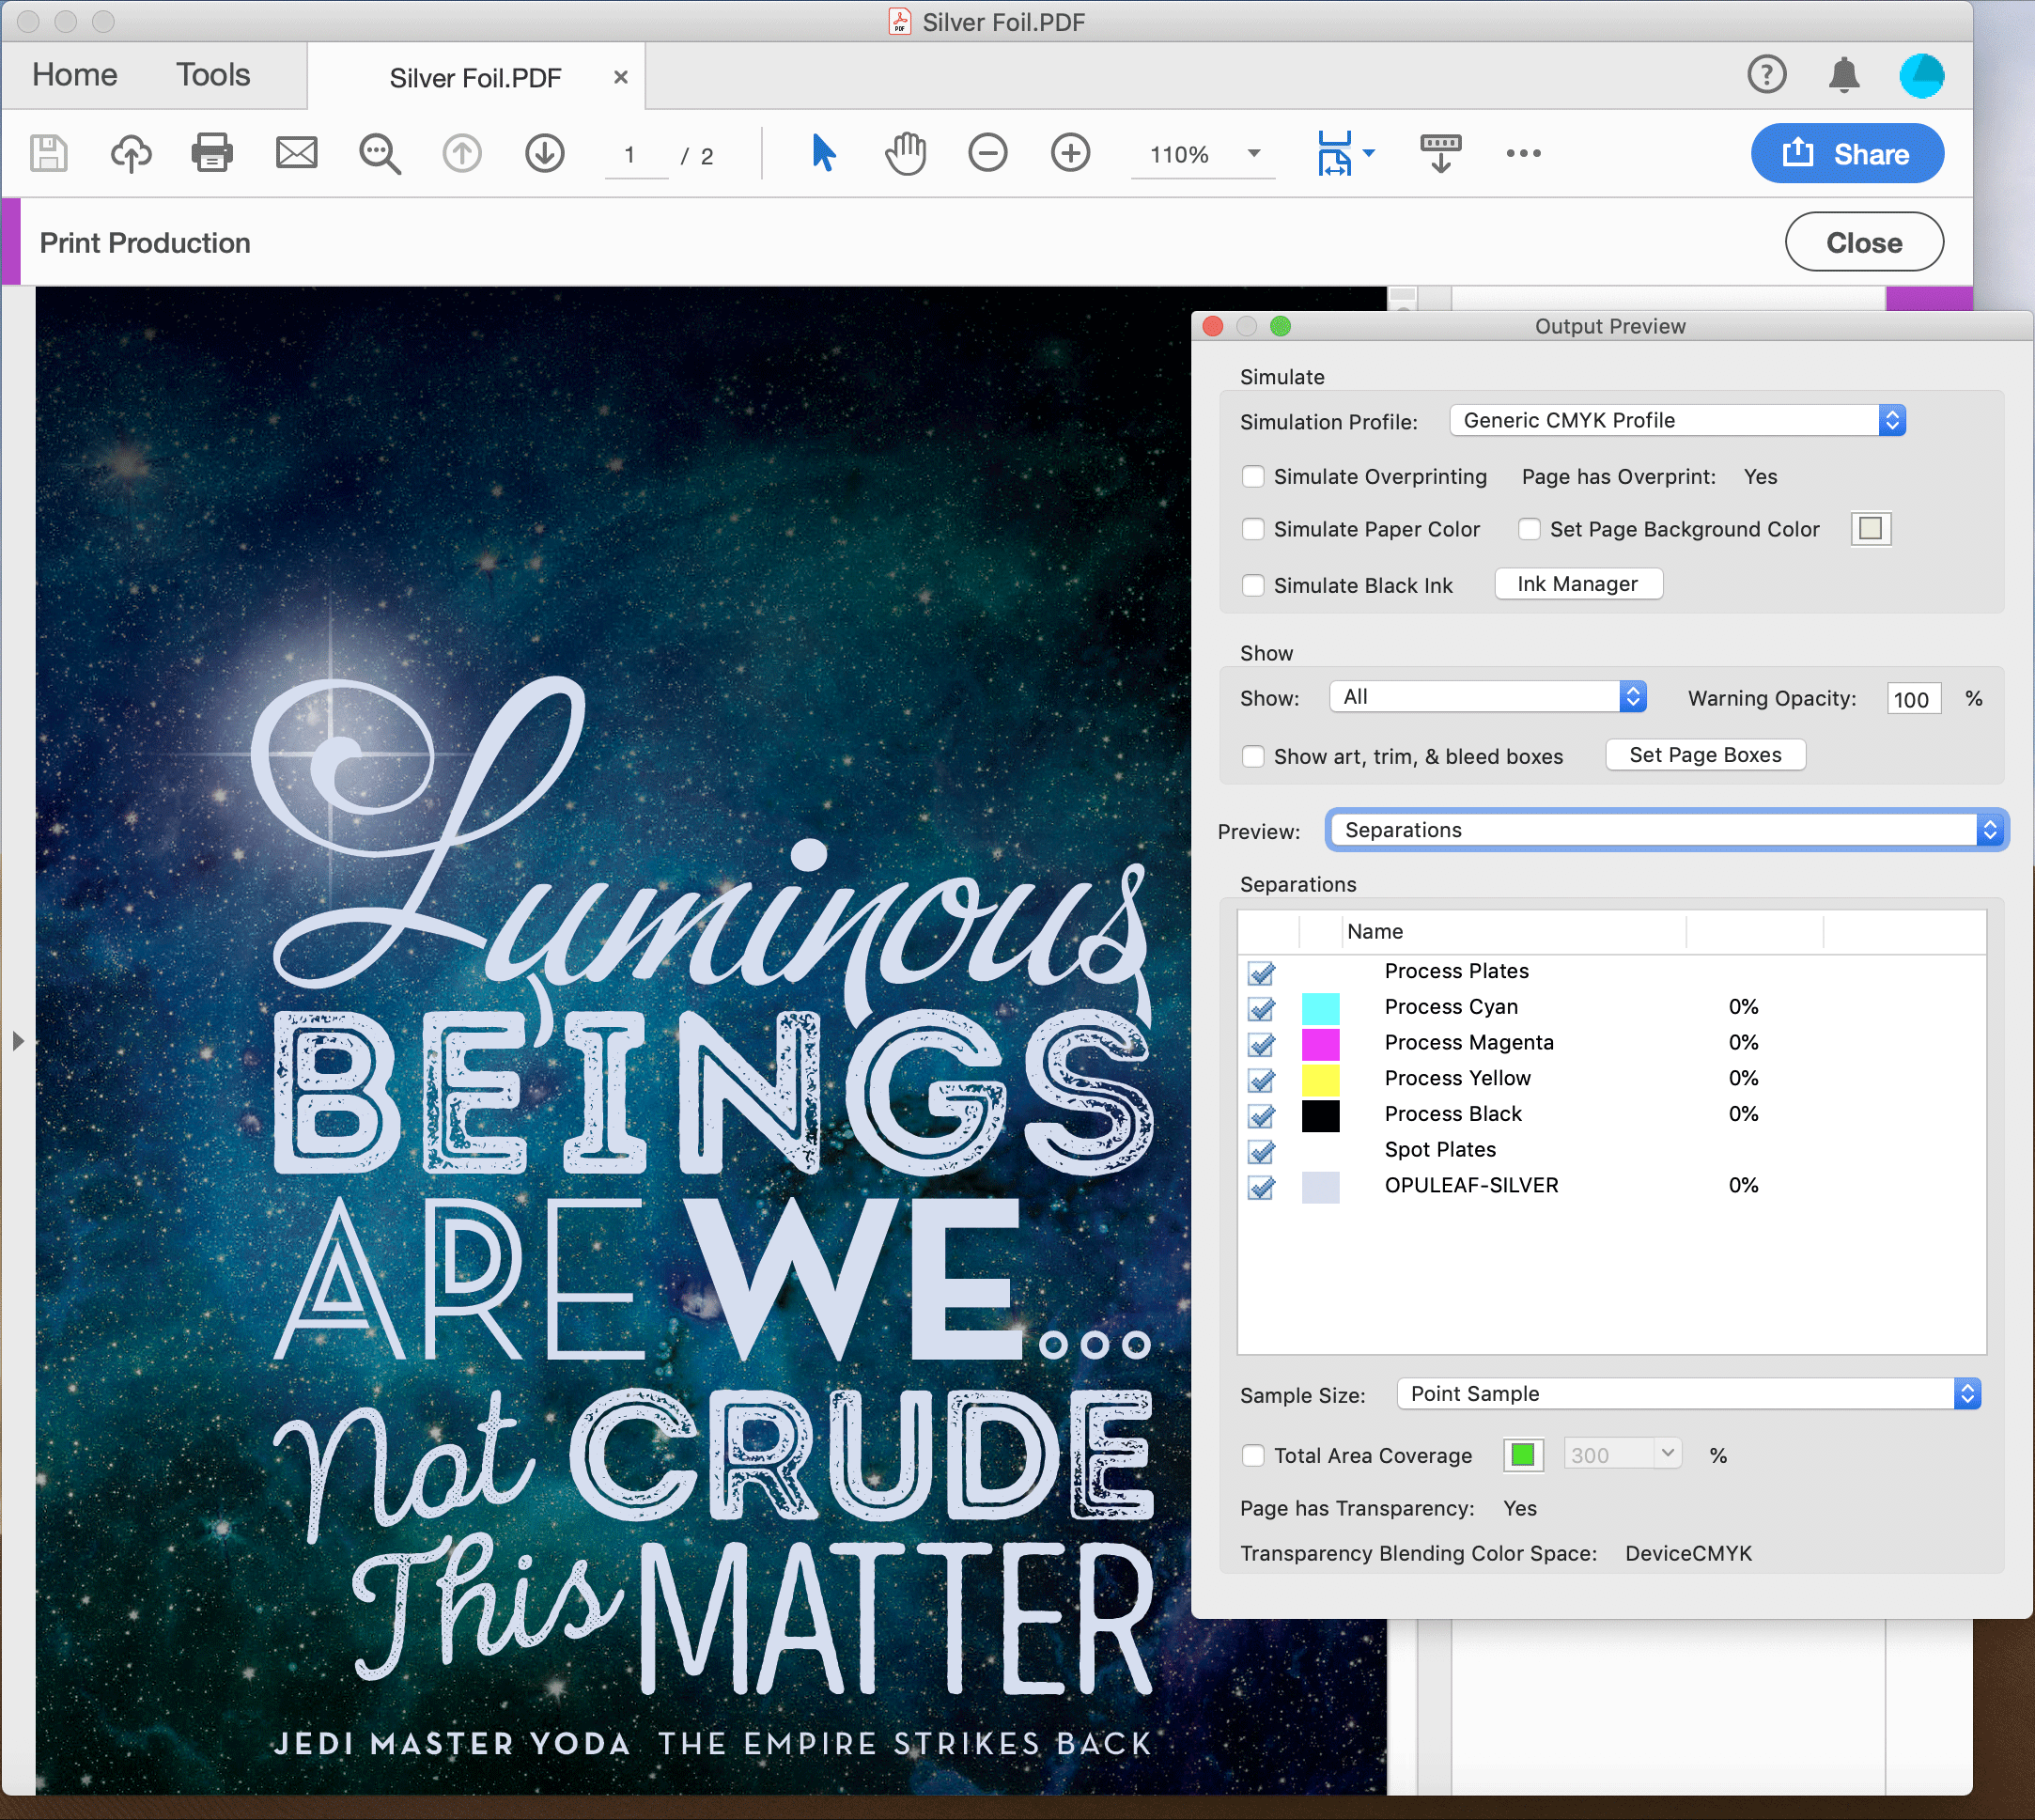The height and width of the screenshot is (1820, 2035).
Task: Open the Sample Size dropdown
Action: tap(1965, 1393)
